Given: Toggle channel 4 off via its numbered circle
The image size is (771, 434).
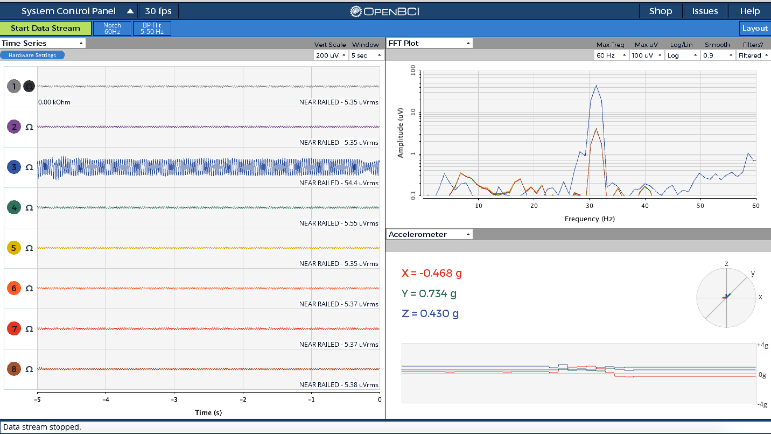Looking at the screenshot, I should coord(13,207).
